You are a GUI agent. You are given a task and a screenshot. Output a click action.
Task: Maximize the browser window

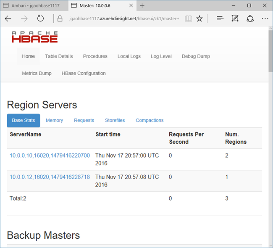pyautogui.click(x=249, y=5)
